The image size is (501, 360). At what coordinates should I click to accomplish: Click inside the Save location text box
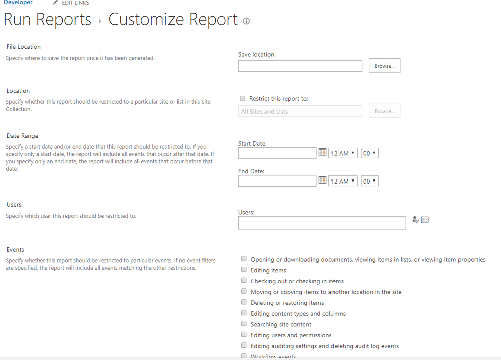tap(299, 65)
